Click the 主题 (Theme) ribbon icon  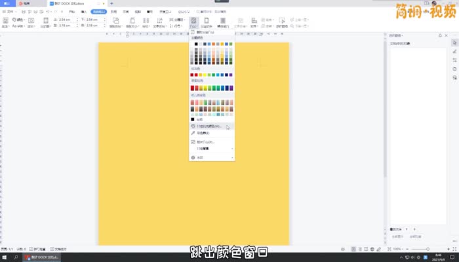[x=6, y=22]
